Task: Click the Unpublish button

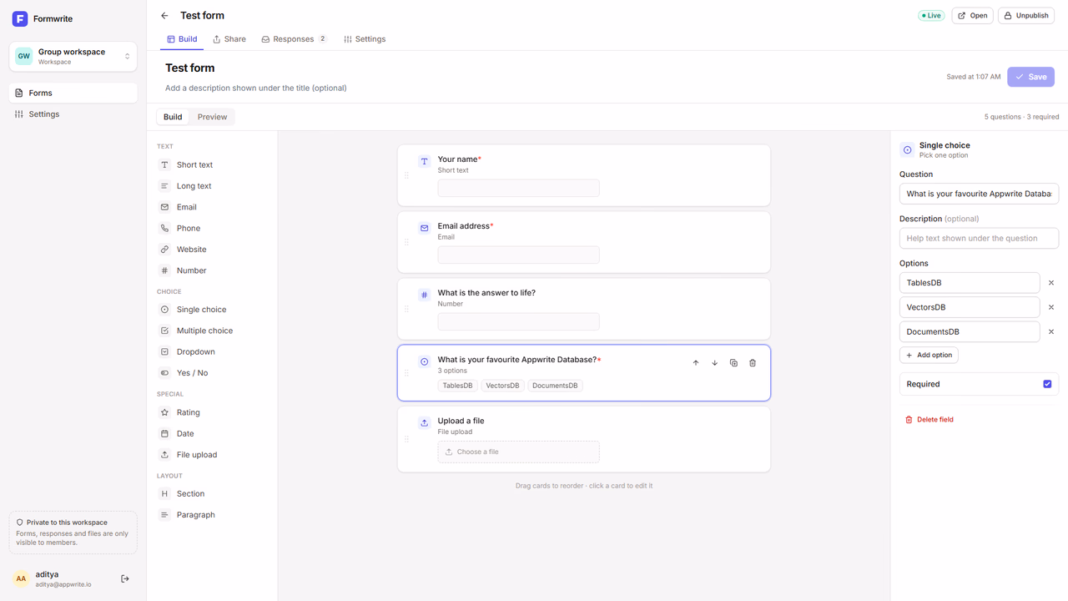Action: (x=1026, y=16)
